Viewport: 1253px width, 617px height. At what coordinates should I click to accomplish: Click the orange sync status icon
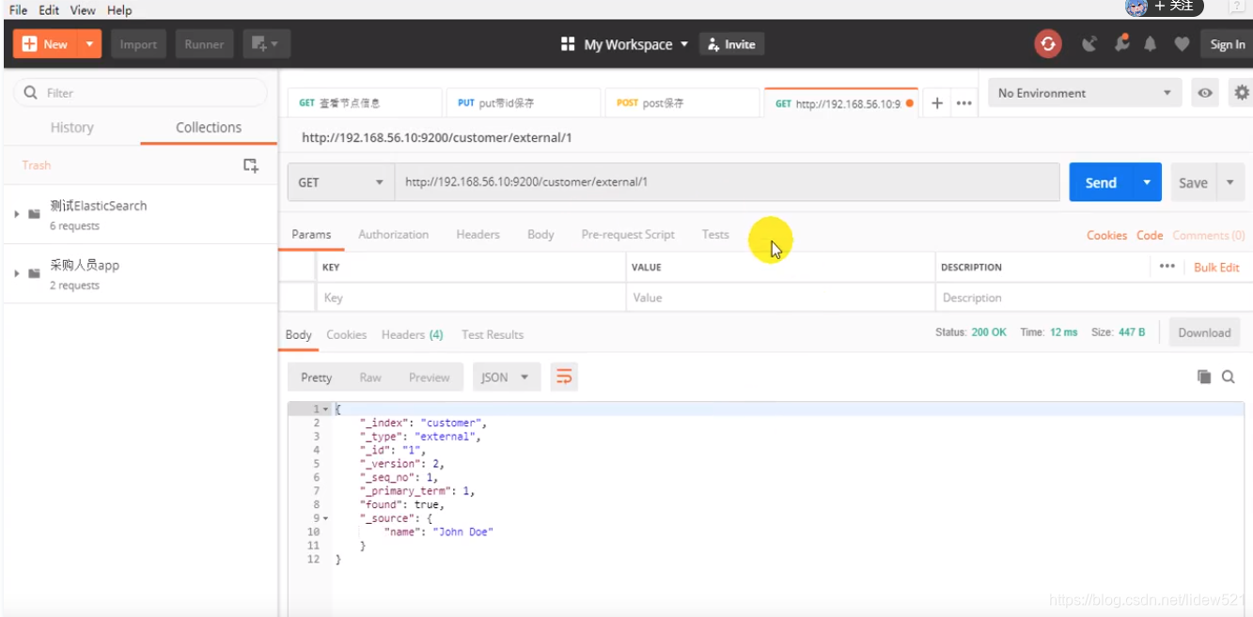(1048, 43)
